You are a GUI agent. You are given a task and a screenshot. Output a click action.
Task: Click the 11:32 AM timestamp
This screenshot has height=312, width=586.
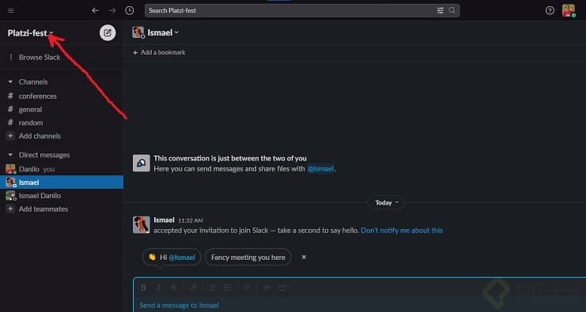pos(191,220)
